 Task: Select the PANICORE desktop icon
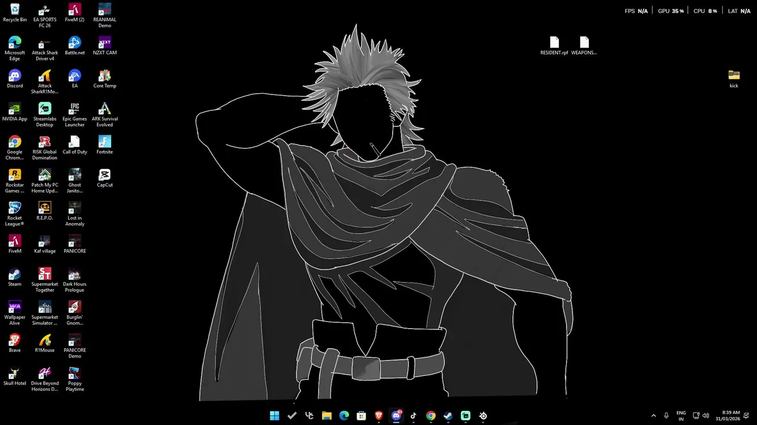[75, 244]
